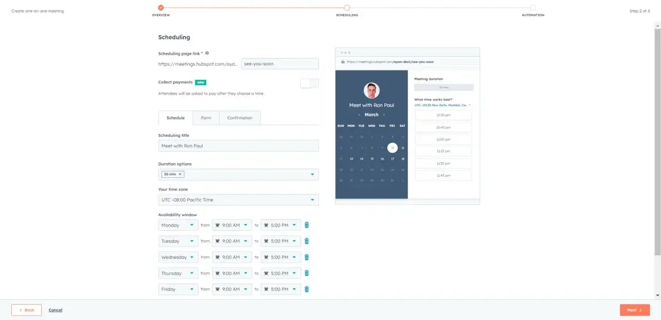Screen dimensions: 661x320
Task: Open the Thursday day selector
Action: pyautogui.click(x=178, y=273)
